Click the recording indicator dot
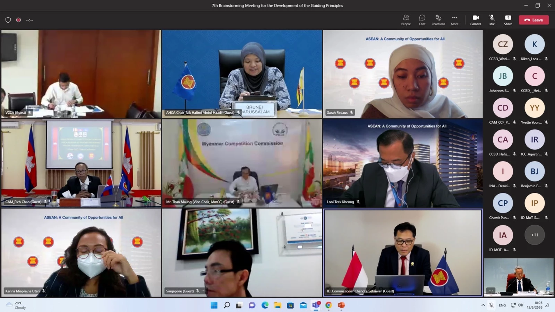 pyautogui.click(x=18, y=20)
